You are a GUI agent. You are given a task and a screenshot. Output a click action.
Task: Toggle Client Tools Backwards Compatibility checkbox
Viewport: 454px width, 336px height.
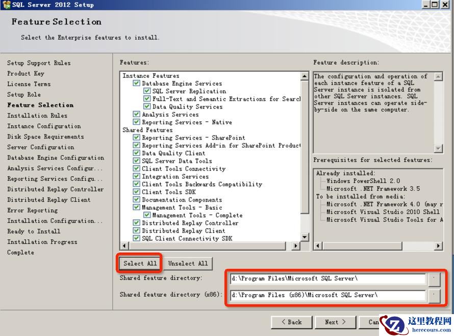pyautogui.click(x=136, y=184)
